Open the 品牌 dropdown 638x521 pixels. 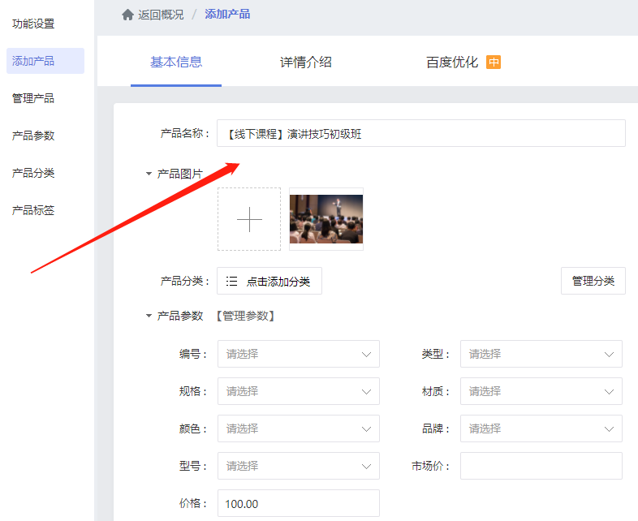[541, 428]
